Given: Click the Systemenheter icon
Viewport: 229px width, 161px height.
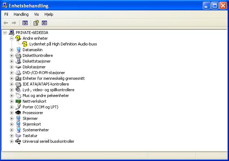Looking at the screenshot, I should tap(18, 130).
